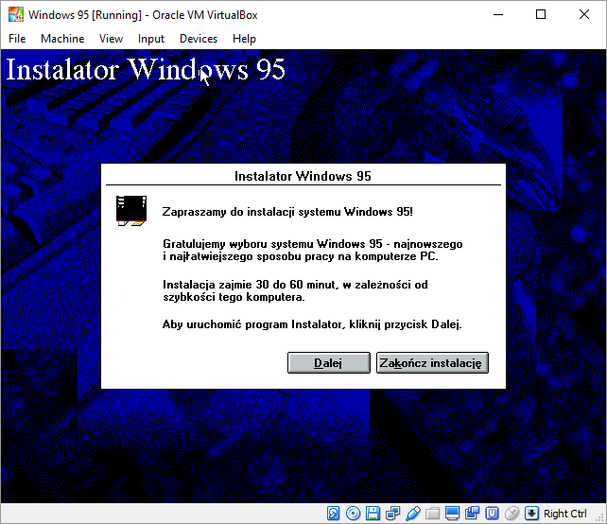Click the 'Instalacja zajmie 30 do 60 minut' text
607x524 pixels.
pos(295,291)
